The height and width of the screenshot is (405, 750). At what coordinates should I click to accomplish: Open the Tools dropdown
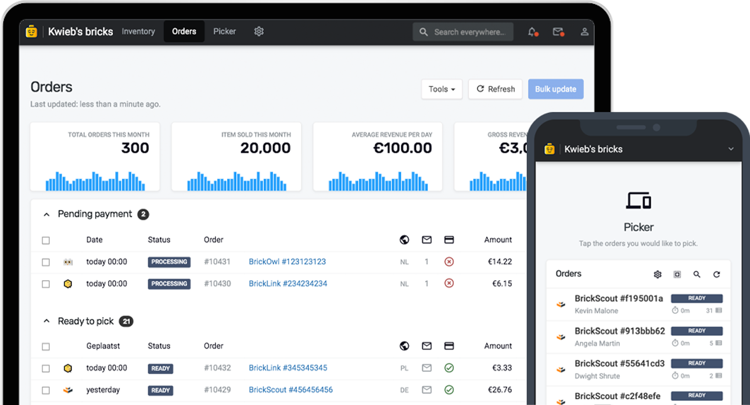coord(442,89)
